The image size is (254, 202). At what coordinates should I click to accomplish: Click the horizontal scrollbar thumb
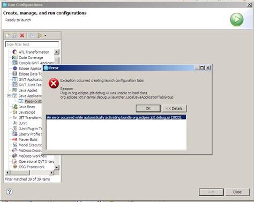[20, 173]
